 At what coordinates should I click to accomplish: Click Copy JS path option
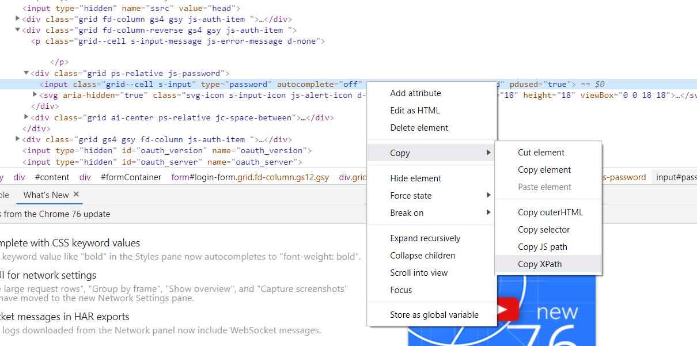click(542, 247)
